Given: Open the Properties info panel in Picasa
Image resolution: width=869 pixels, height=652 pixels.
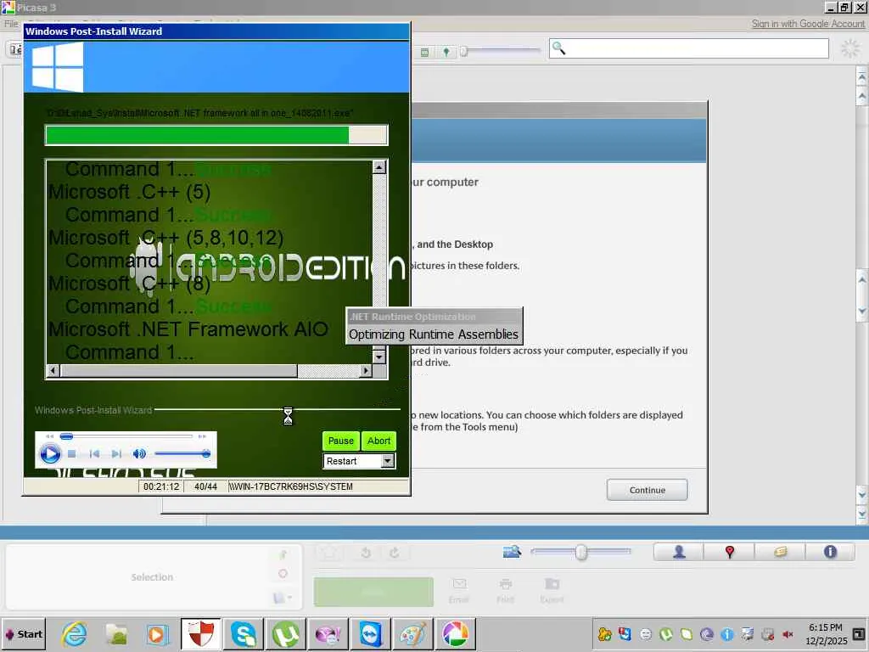Looking at the screenshot, I should [830, 552].
